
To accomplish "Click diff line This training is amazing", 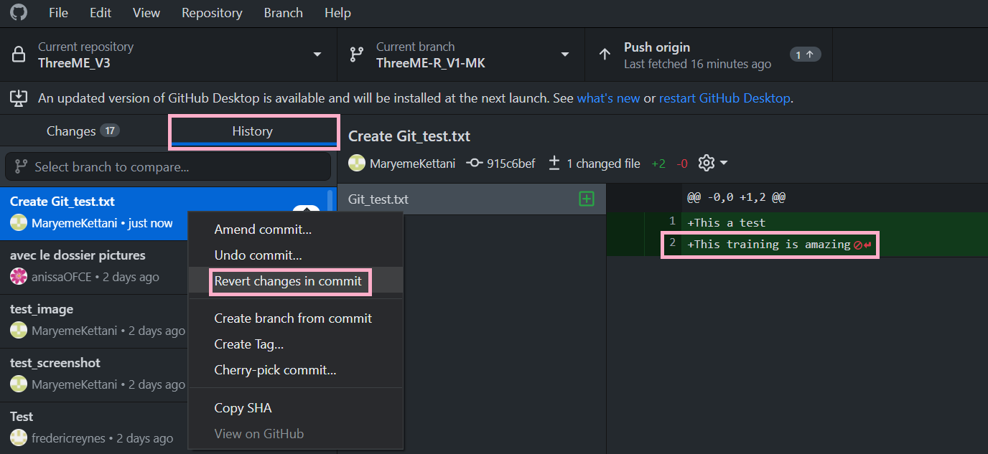I will click(797, 245).
